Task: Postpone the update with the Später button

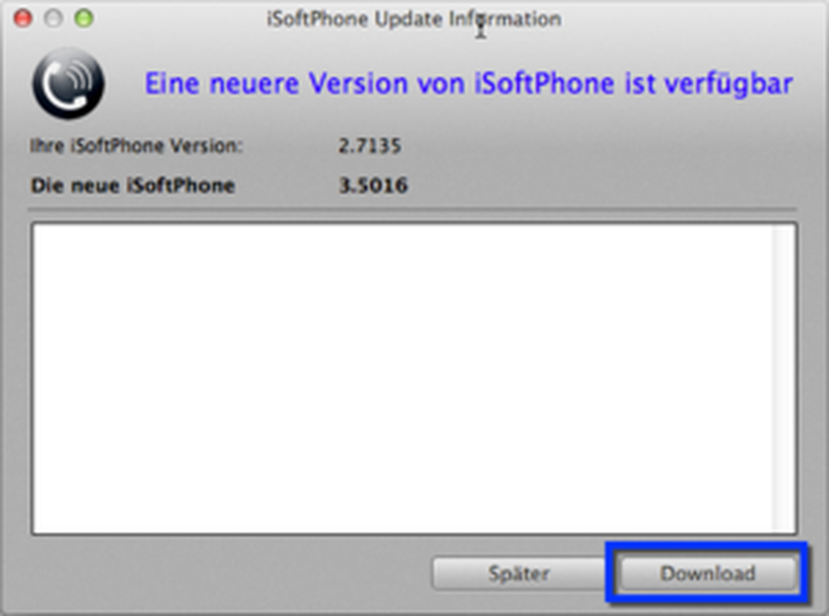Action: (518, 574)
